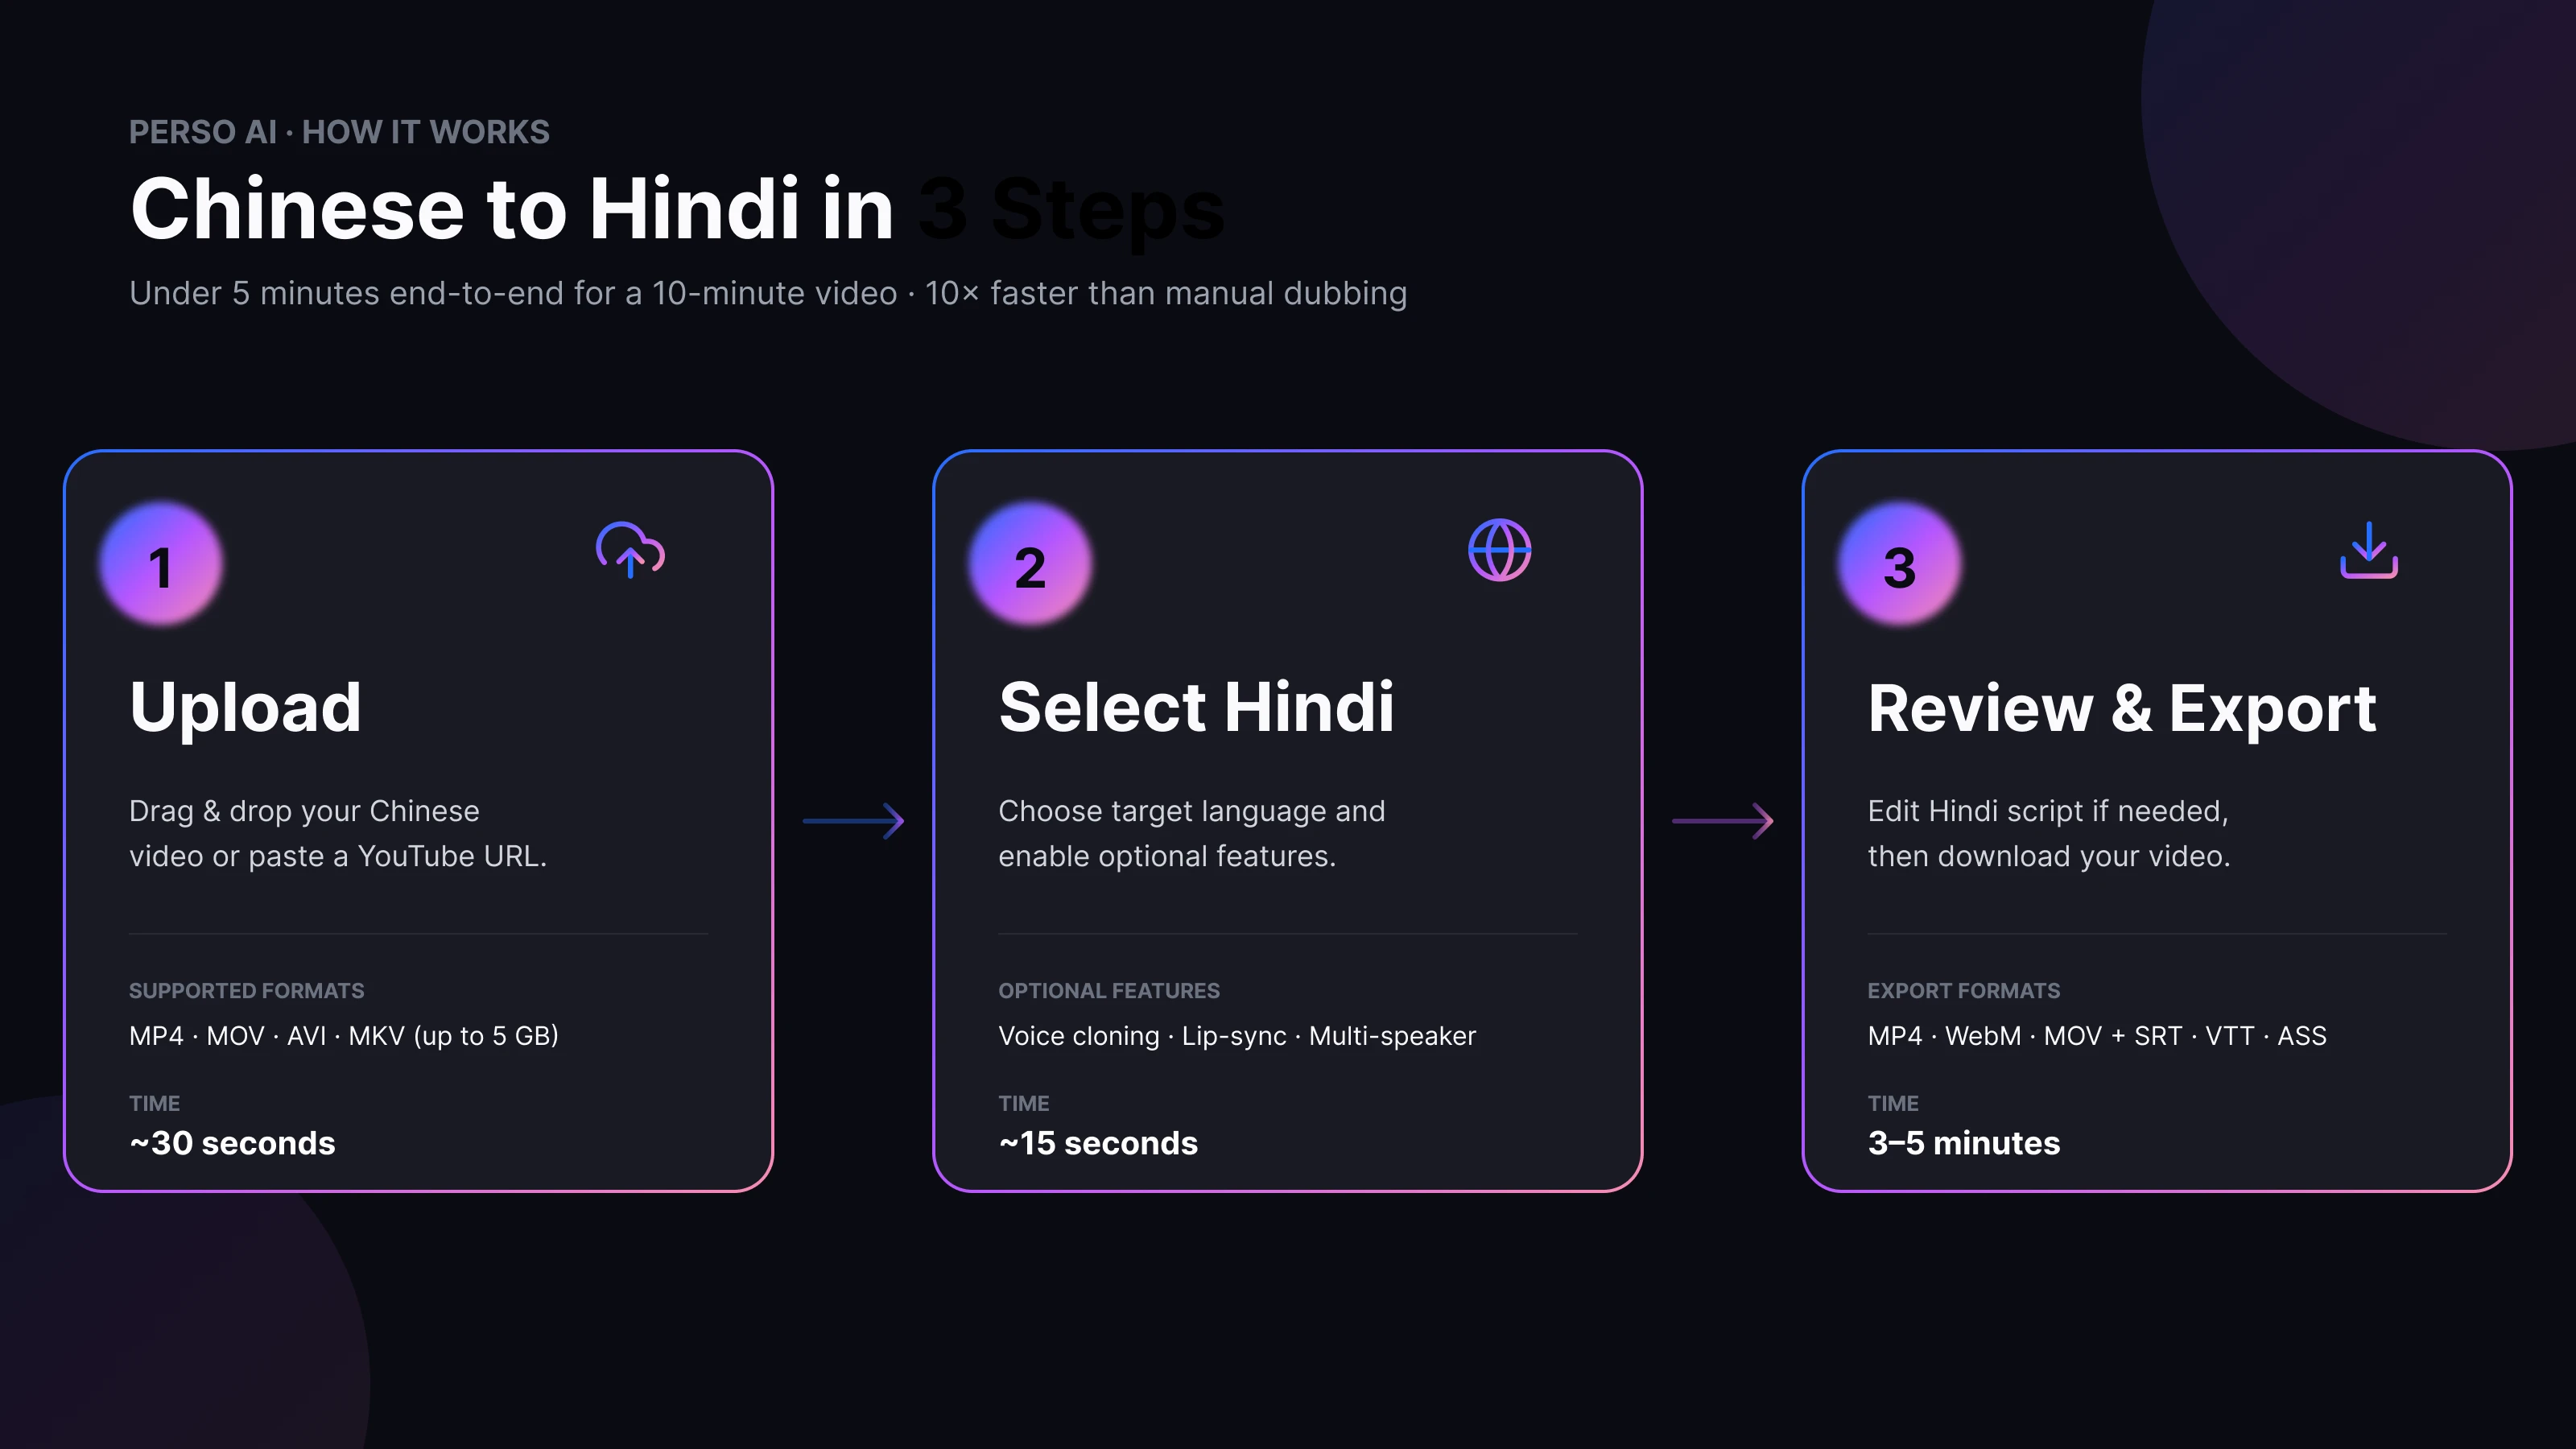The width and height of the screenshot is (2576, 1449).
Task: Click the PERSO AI · HOW IT WORKS label
Action: [x=339, y=131]
